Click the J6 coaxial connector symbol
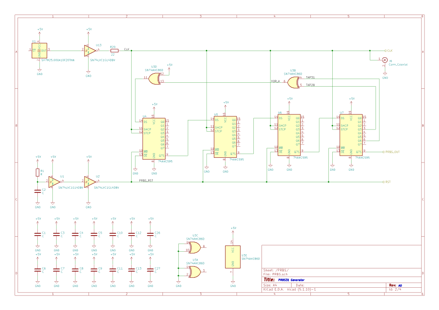 [385, 60]
